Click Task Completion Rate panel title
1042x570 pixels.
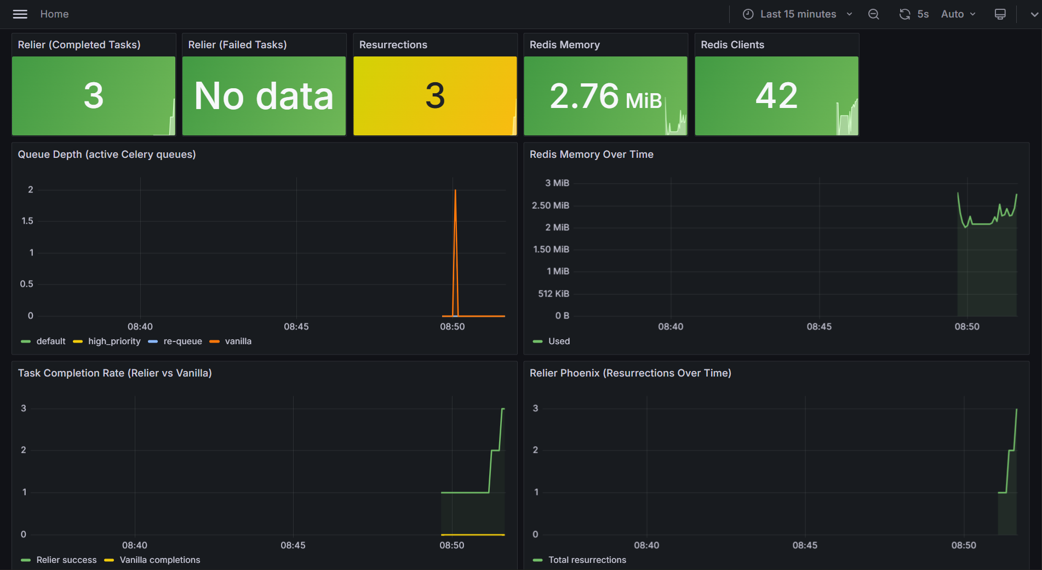point(115,373)
